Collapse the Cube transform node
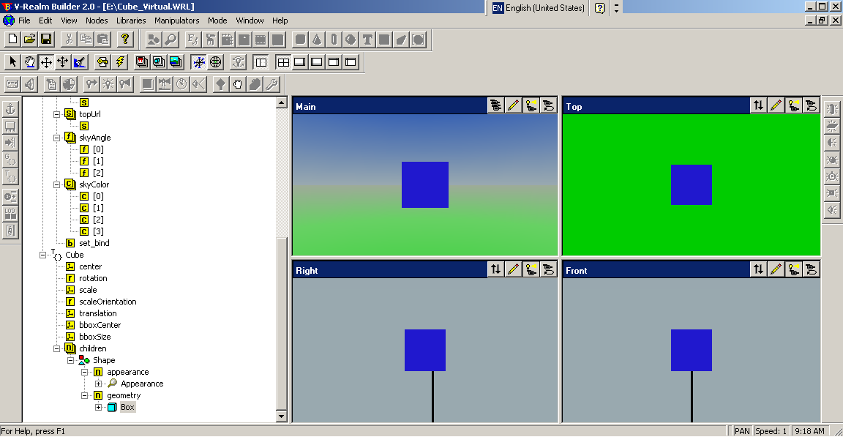This screenshot has width=843, height=437. pyautogui.click(x=43, y=255)
